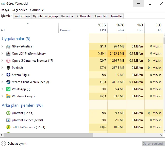
Task: Click the Görev Yöneticisi process icon
Action: (x=8, y=46)
